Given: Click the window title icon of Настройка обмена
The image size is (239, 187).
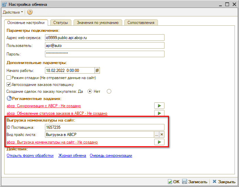Looking at the screenshot, I should (x=4, y=4).
